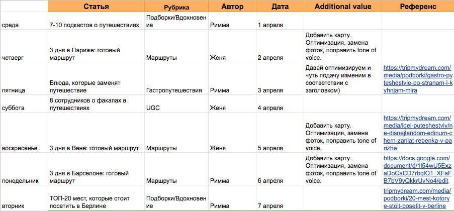Select the '3 дня в Париже' article cell
Viewport: 454px width, 211px height.
tap(85, 54)
